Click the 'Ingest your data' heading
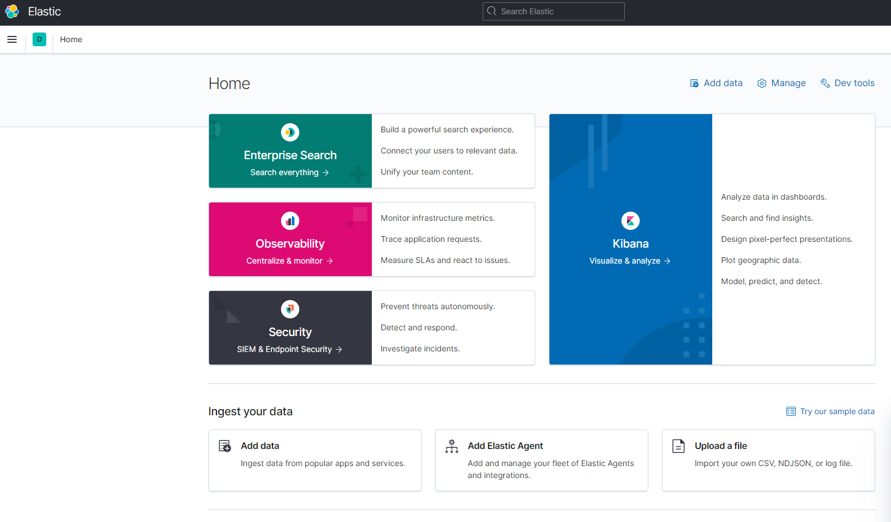 coord(250,411)
